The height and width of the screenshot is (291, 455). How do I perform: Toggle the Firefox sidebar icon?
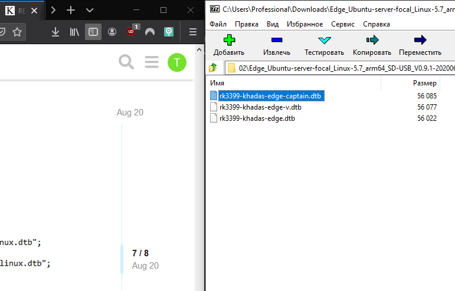pyautogui.click(x=93, y=32)
